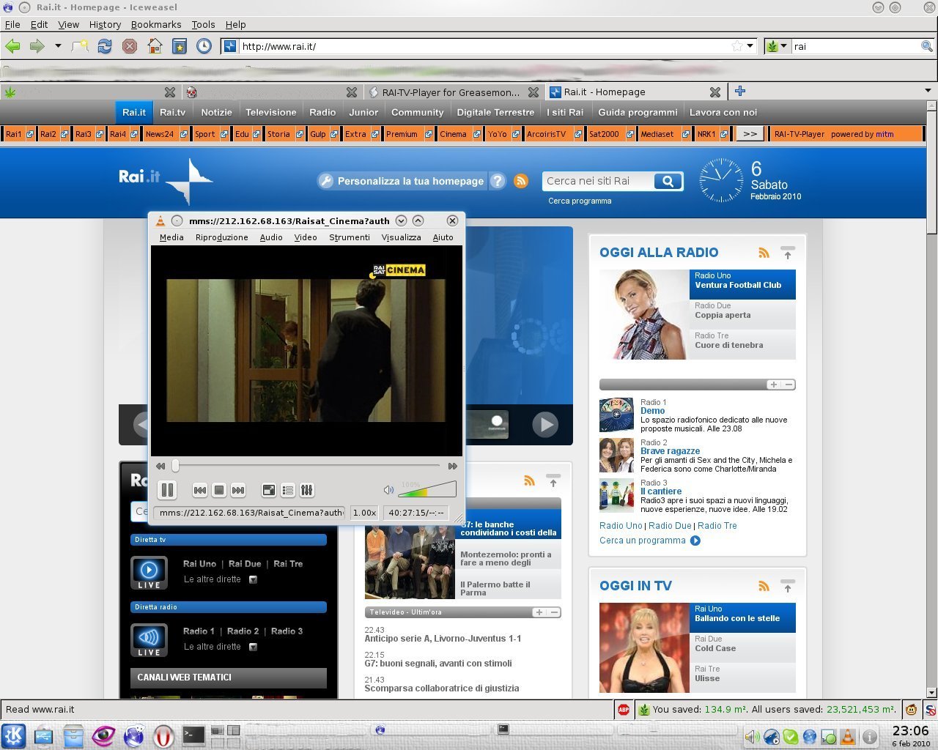938x750 pixels.
Task: Click the RSS feed icon near Personalizza
Action: pyautogui.click(x=521, y=181)
